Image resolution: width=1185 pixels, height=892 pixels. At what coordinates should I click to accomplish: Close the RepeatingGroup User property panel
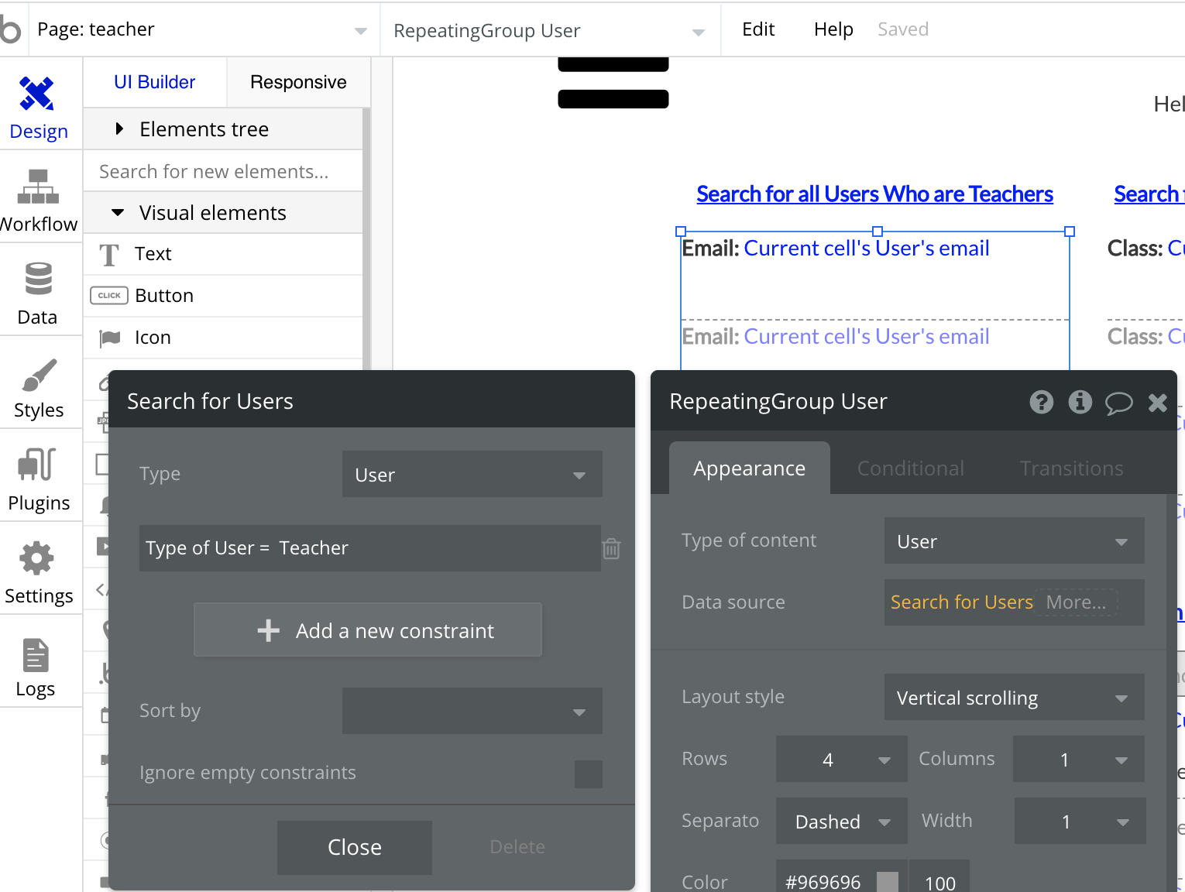1158,402
